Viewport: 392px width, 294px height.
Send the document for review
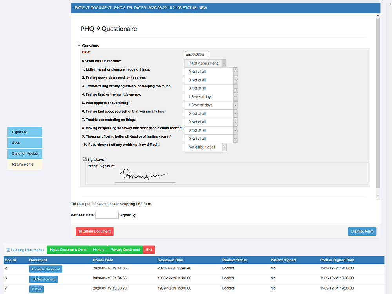(25, 154)
